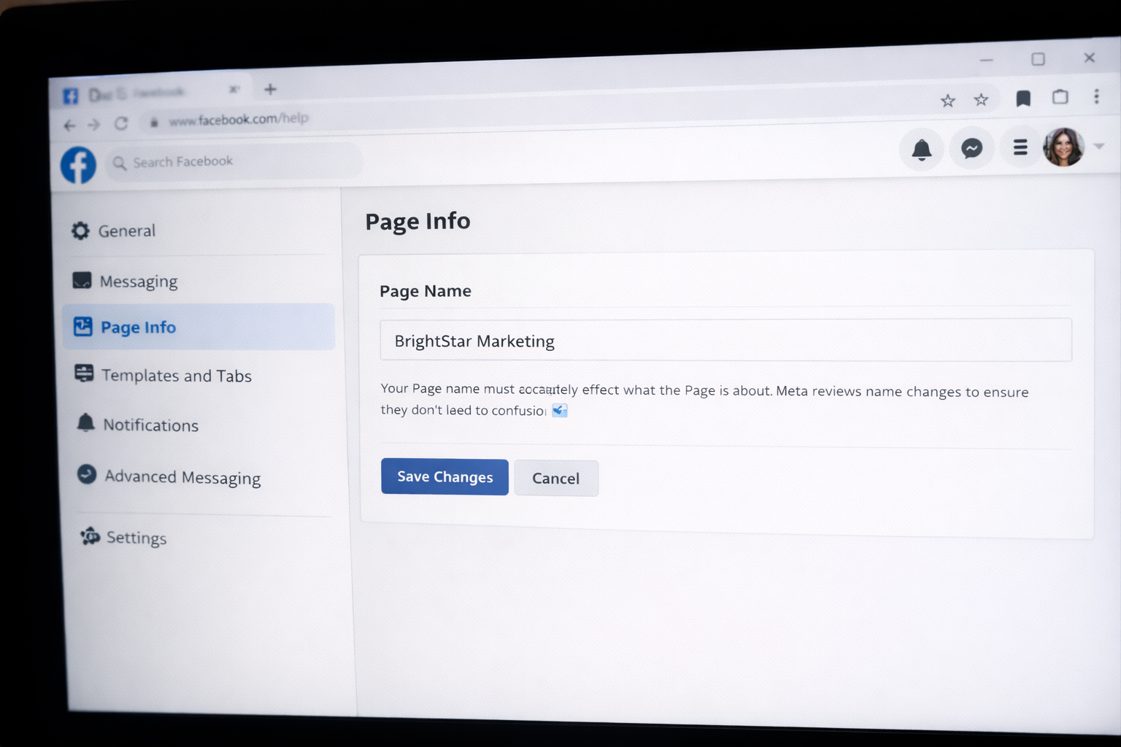Expand the dropdown arrow beside profile picture
Viewport: 1121px width, 747px height.
pyautogui.click(x=1100, y=147)
